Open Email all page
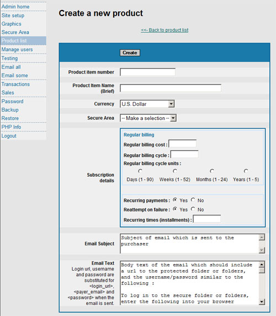The image size is (276, 316). [x=11, y=67]
